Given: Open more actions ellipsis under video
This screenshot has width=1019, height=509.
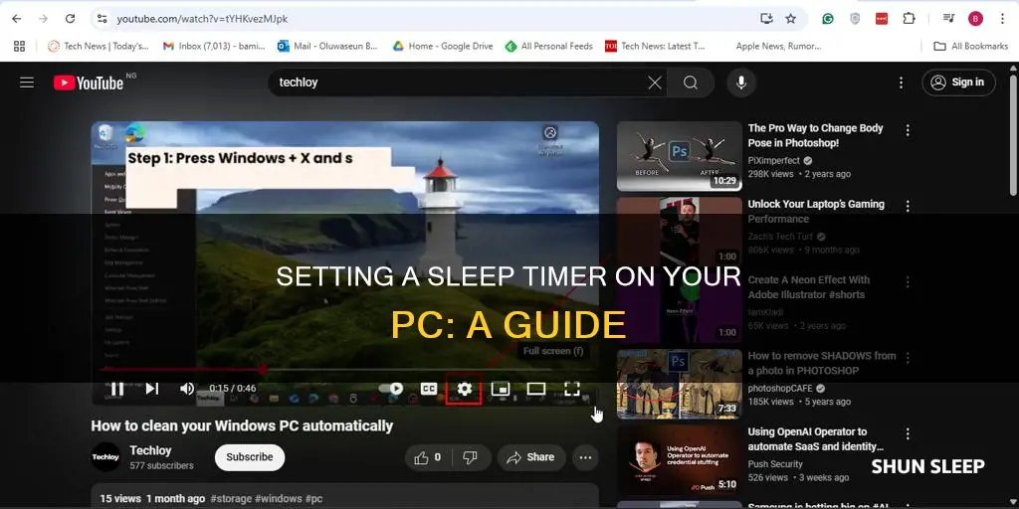Looking at the screenshot, I should 585,457.
